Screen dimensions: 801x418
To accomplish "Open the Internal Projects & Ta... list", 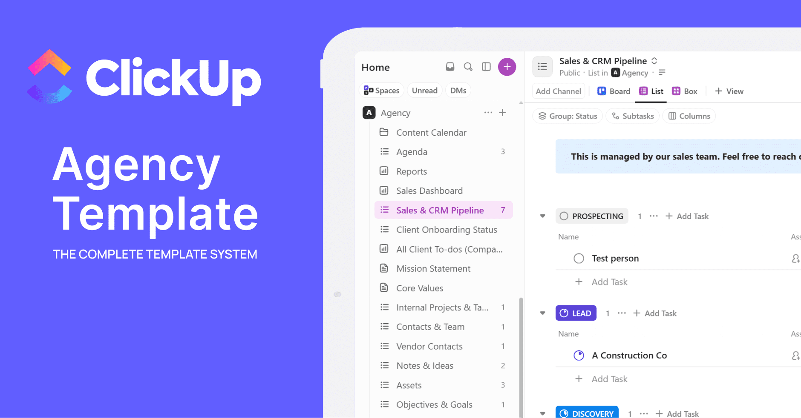I will point(444,307).
